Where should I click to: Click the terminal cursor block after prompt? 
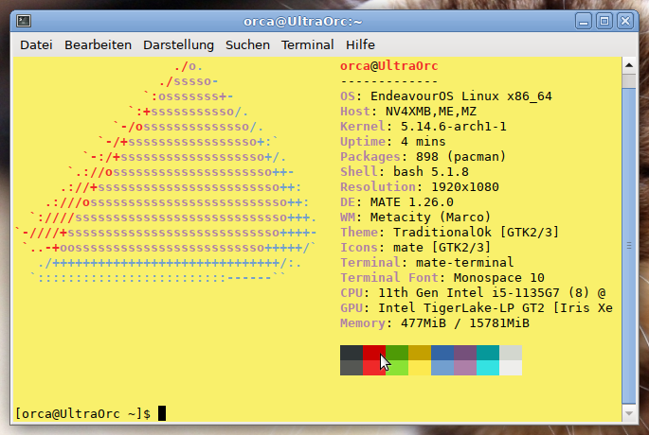click(x=162, y=413)
